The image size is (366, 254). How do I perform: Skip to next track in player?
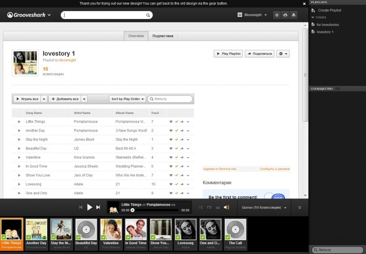(98, 207)
